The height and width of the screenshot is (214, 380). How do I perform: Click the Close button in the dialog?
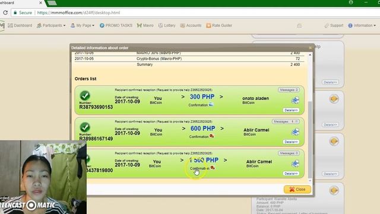point(297,189)
